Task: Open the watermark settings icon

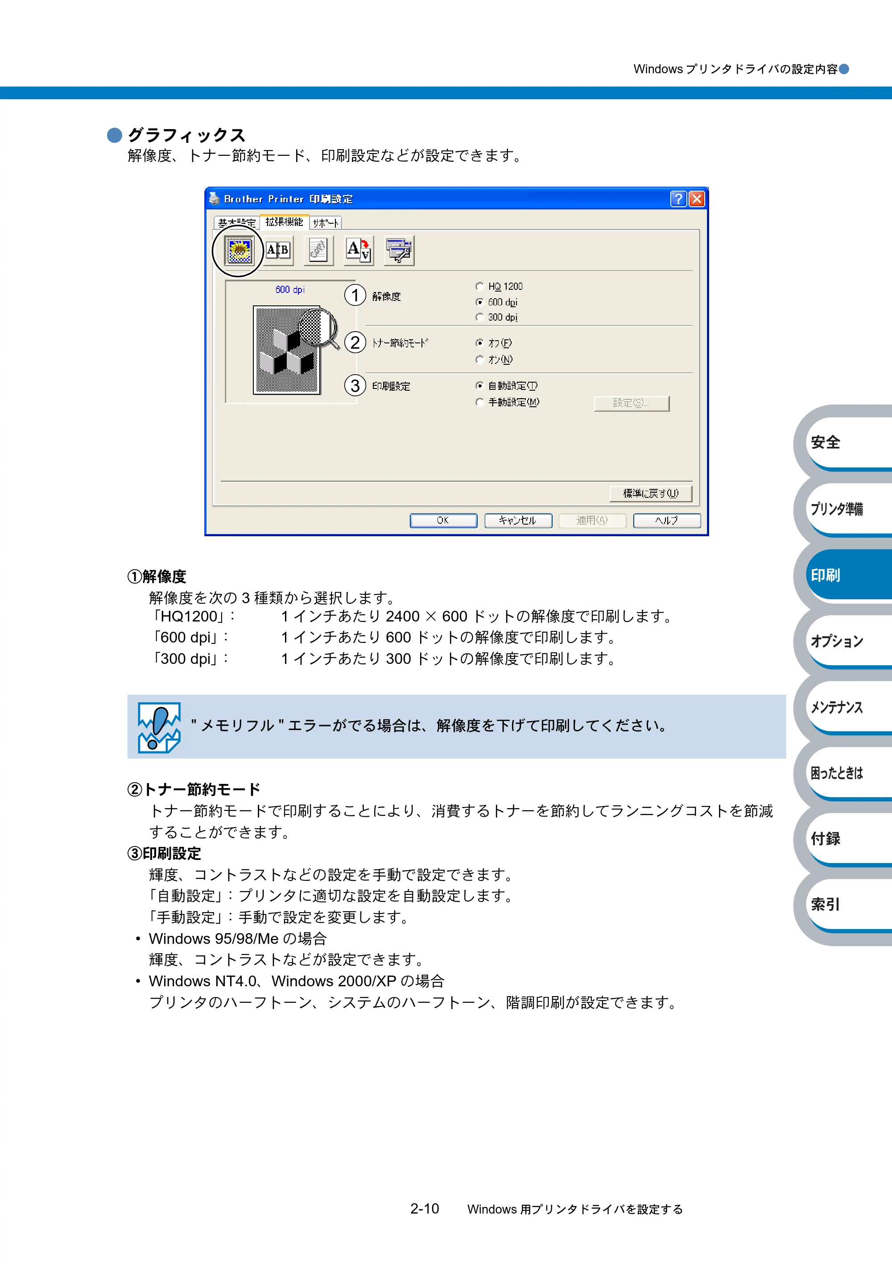Action: 318,250
